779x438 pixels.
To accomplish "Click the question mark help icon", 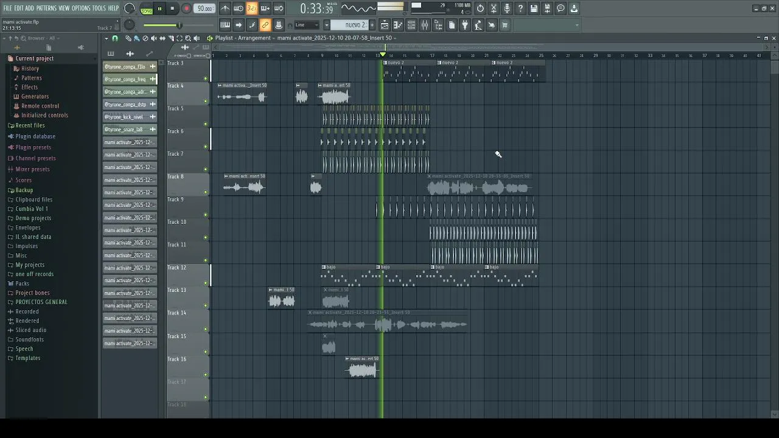I will click(x=520, y=9).
